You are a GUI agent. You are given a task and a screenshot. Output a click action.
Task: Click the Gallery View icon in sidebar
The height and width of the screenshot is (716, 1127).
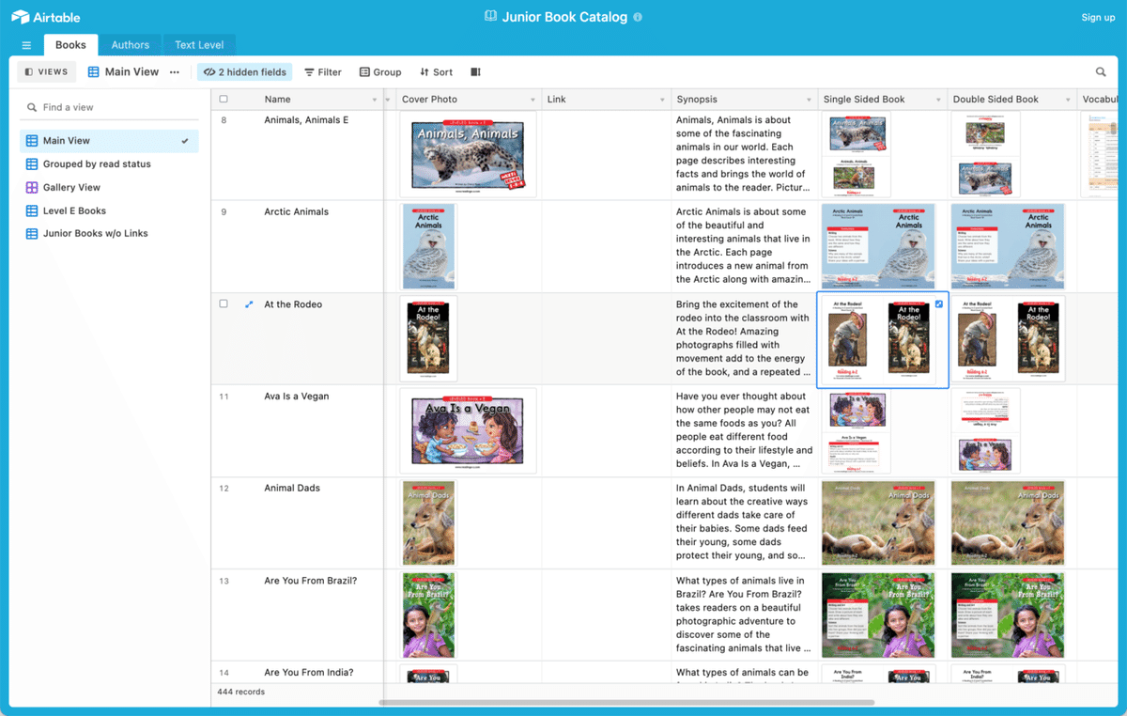32,187
